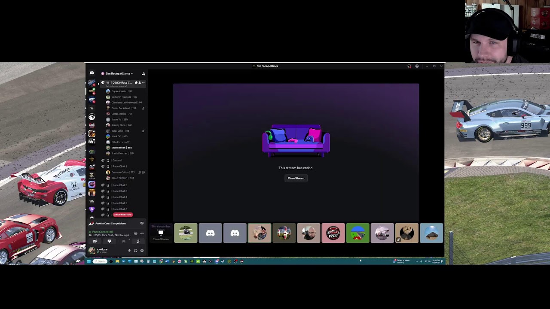Select user Cleveland Leatherwood in voice list

[x=124, y=103]
